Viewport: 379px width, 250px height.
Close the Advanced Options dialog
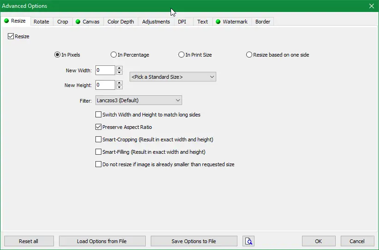(x=372, y=6)
